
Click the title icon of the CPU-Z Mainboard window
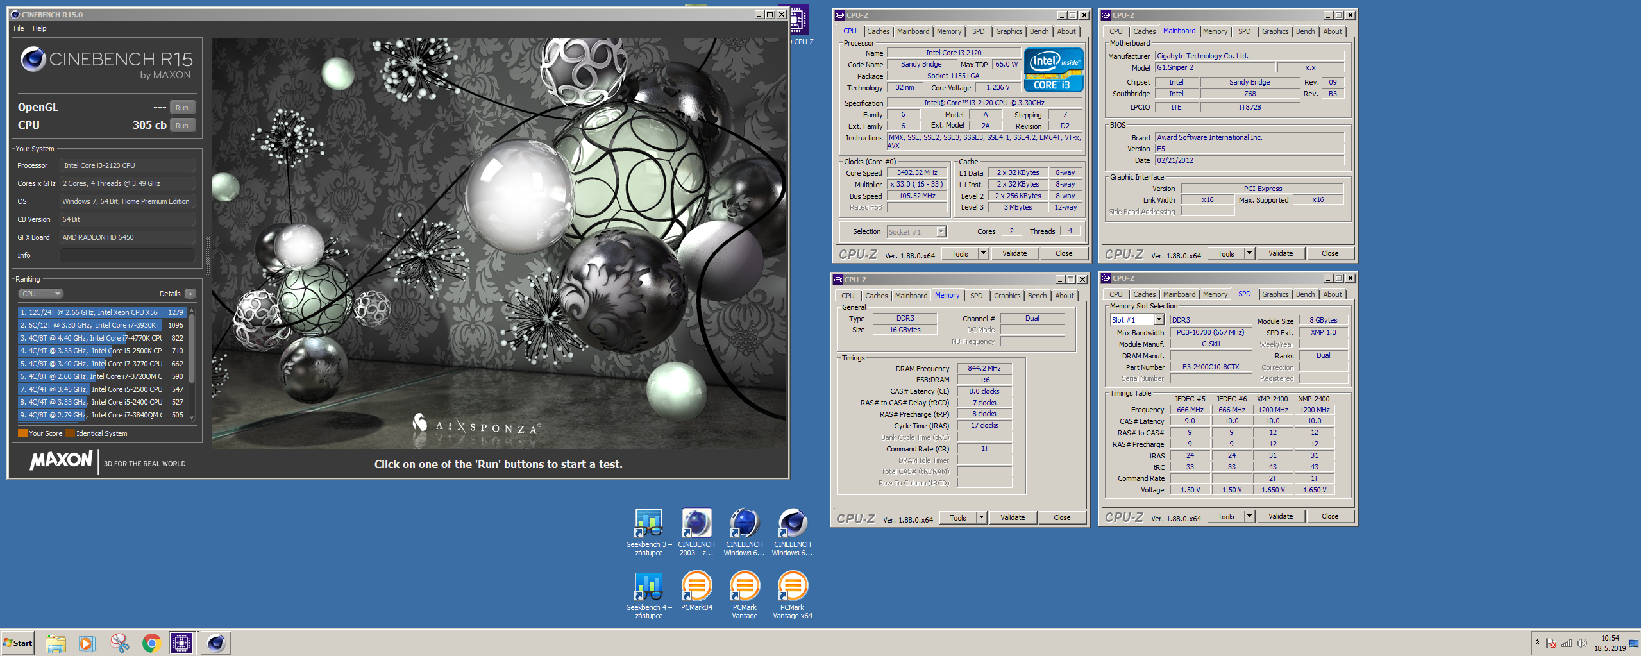1106,15
